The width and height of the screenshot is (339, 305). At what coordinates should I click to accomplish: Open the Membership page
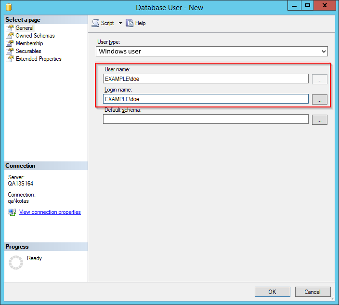click(29, 43)
